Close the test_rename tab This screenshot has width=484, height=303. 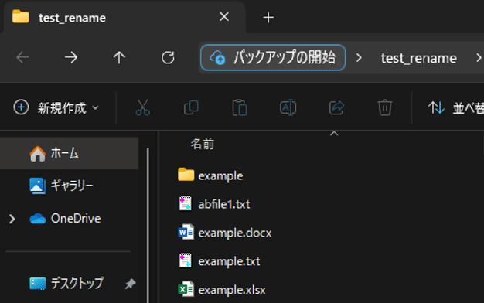(223, 17)
